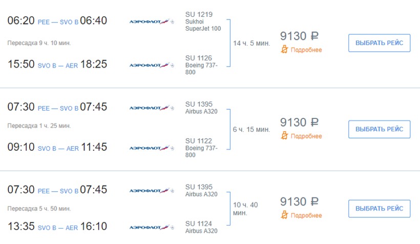The height and width of the screenshot is (244, 420).
Task: Click the layover label Пересадка 5 ч. 50 мин.
Action: (x=39, y=209)
